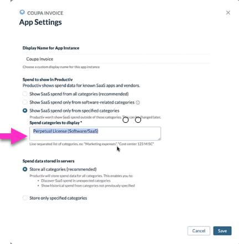Click the Display Name field containing Coupa Invoice

tap(117, 59)
